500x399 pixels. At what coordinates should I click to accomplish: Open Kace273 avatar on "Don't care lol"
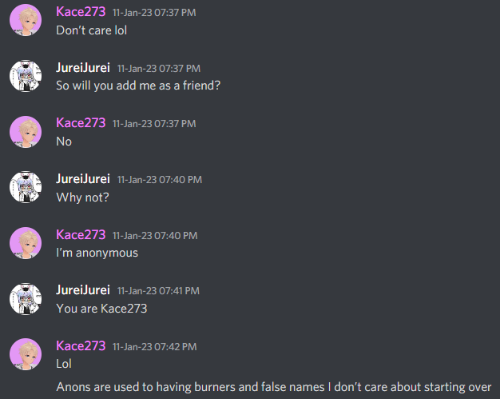pos(26,20)
